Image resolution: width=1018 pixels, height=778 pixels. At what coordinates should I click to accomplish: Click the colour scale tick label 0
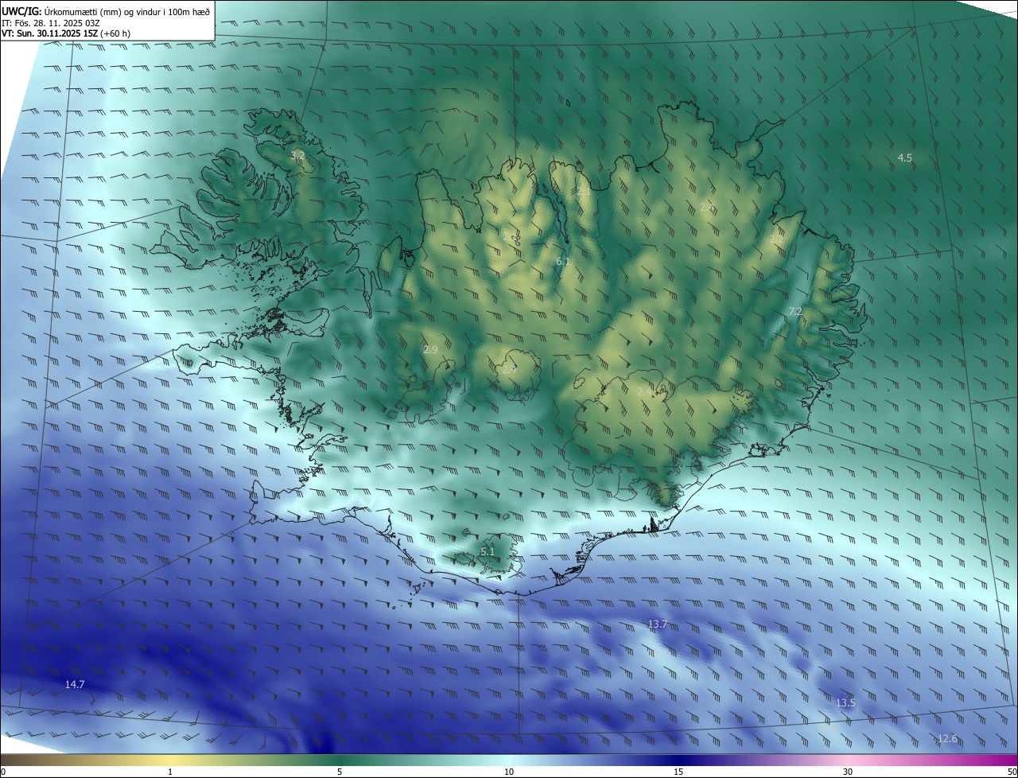(x=3, y=772)
